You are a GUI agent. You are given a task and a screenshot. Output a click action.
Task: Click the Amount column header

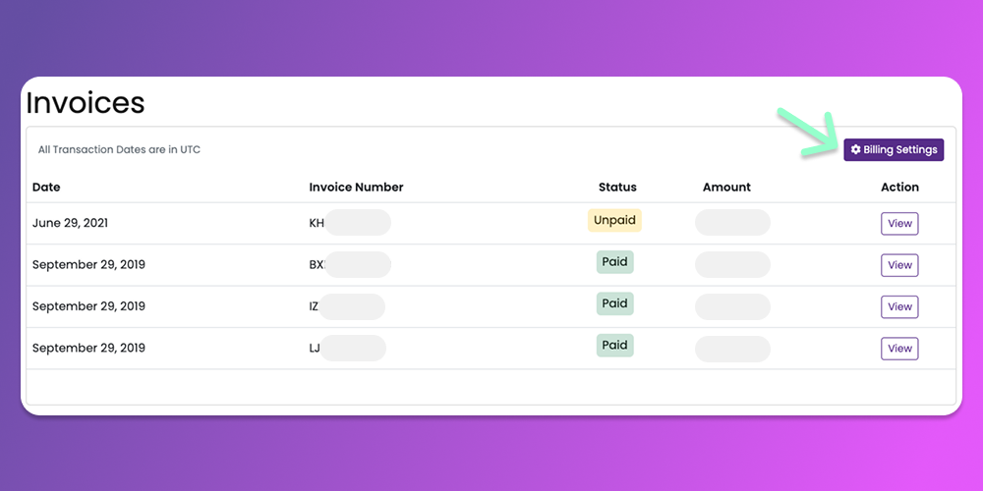(x=726, y=187)
